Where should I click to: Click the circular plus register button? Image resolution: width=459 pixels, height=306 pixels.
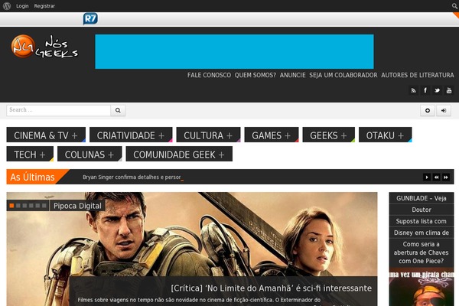[x=428, y=110]
